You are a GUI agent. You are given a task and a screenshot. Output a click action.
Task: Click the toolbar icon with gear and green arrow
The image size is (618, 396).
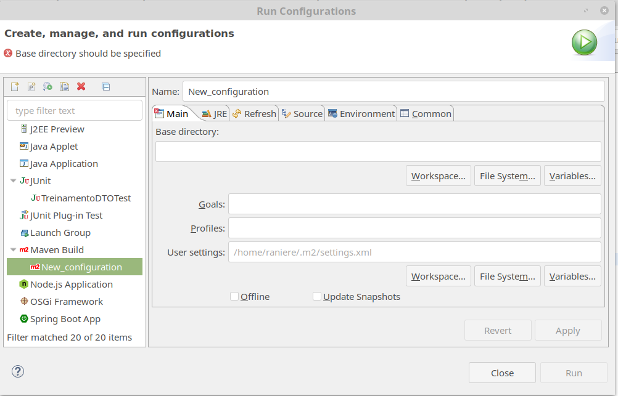click(x=47, y=87)
